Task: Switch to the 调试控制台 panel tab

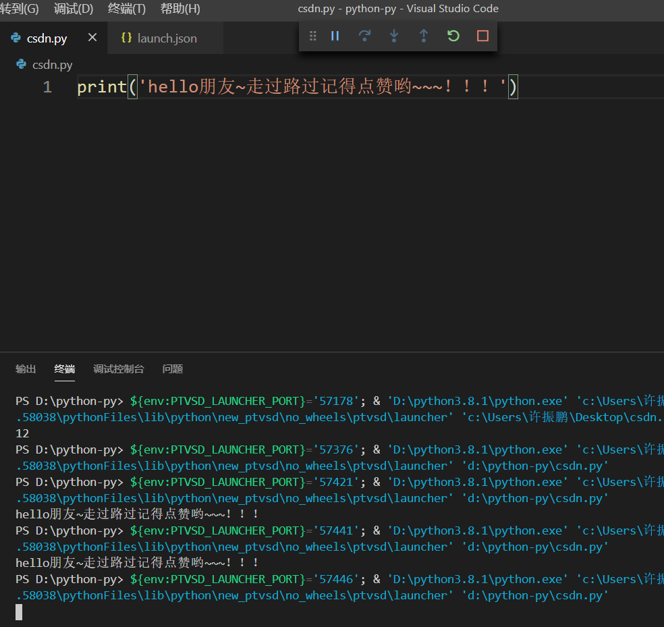Action: click(117, 369)
